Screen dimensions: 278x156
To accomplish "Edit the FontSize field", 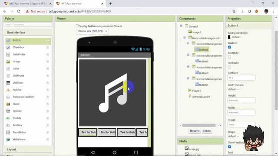I will (x=242, y=78).
